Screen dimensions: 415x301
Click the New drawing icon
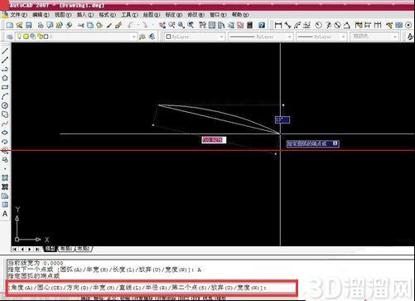10,26
